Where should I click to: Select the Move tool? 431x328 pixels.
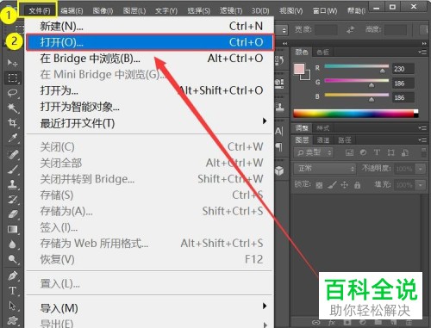(12, 62)
